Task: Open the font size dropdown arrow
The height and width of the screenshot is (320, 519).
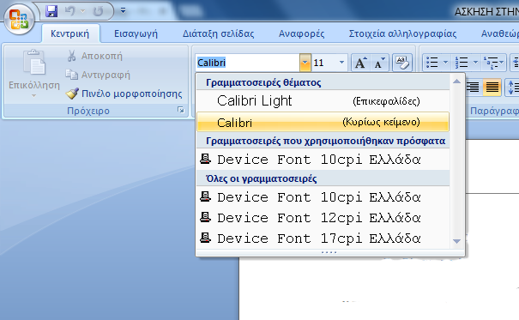Action: (x=342, y=63)
